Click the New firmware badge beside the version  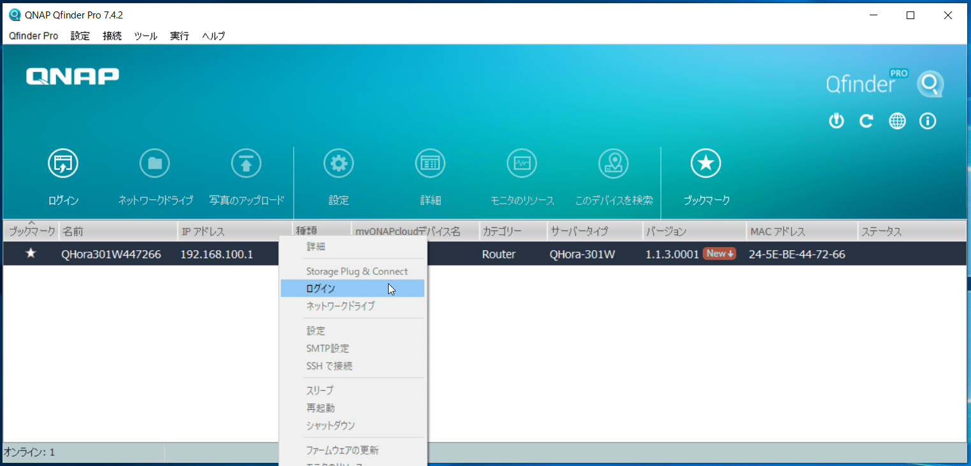pos(719,254)
